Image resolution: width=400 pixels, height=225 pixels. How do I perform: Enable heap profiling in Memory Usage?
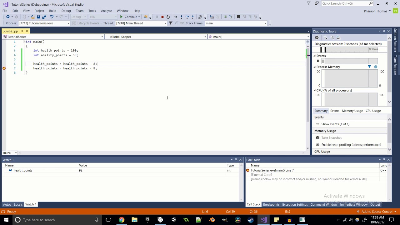pyautogui.click(x=351, y=145)
